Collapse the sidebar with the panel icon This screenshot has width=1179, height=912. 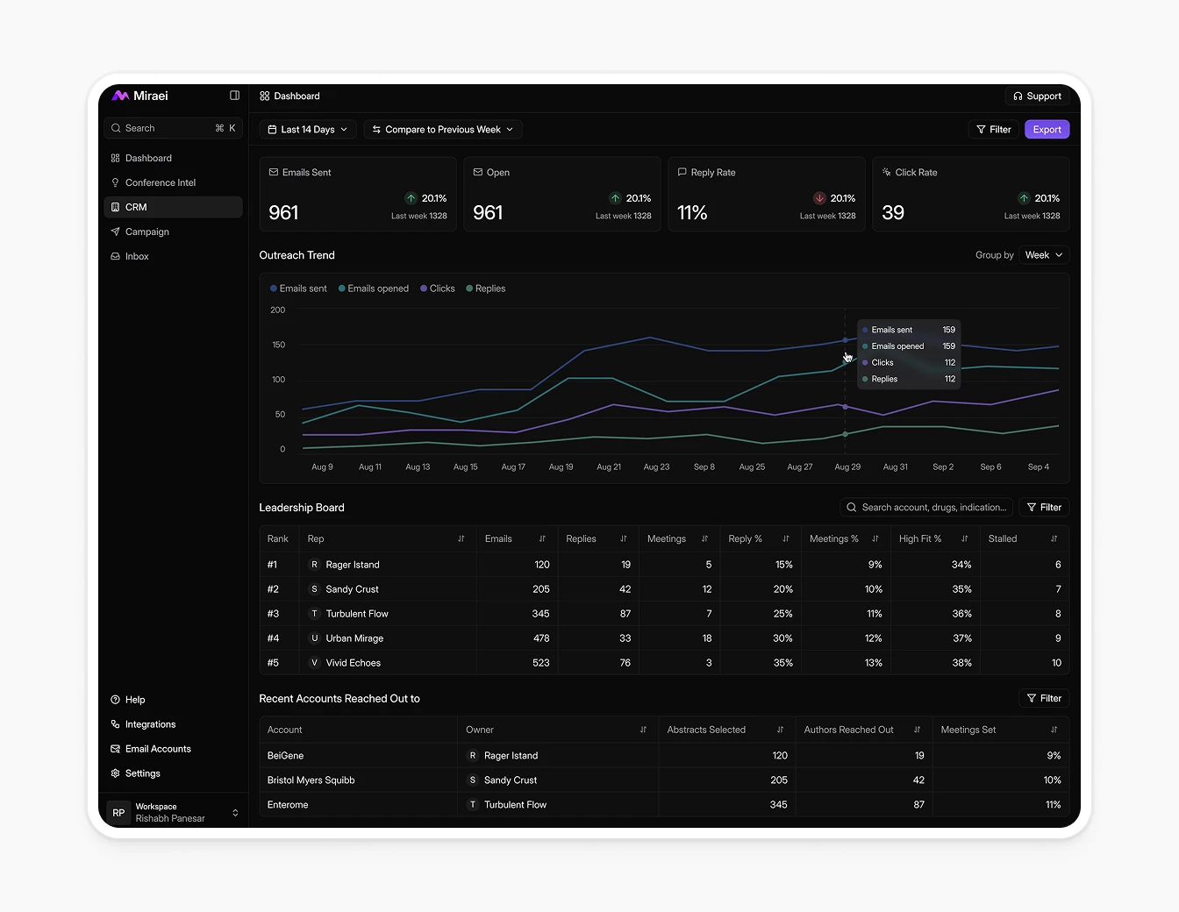coord(234,96)
